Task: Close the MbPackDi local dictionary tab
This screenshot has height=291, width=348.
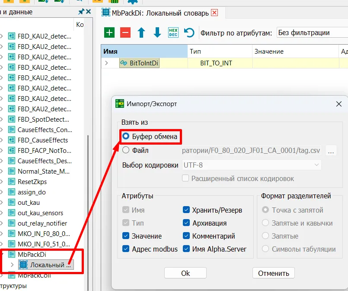Action: coord(214,13)
